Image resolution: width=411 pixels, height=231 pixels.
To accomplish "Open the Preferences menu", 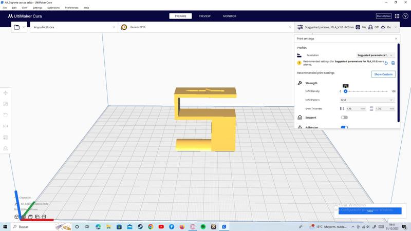I will click(x=71, y=8).
